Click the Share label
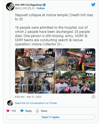 coord(44,111)
